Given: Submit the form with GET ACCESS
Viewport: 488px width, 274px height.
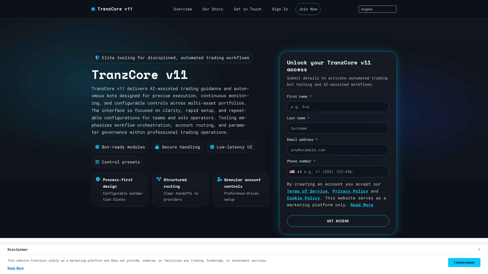Looking at the screenshot, I should coord(338,221).
